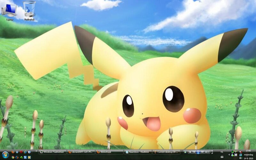Open the orange play-button media quick launch icon

tap(29, 157)
